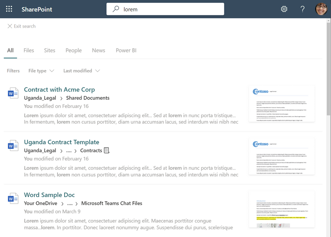Expand the Last modified filter dropdown
The image size is (331, 237).
[82, 71]
